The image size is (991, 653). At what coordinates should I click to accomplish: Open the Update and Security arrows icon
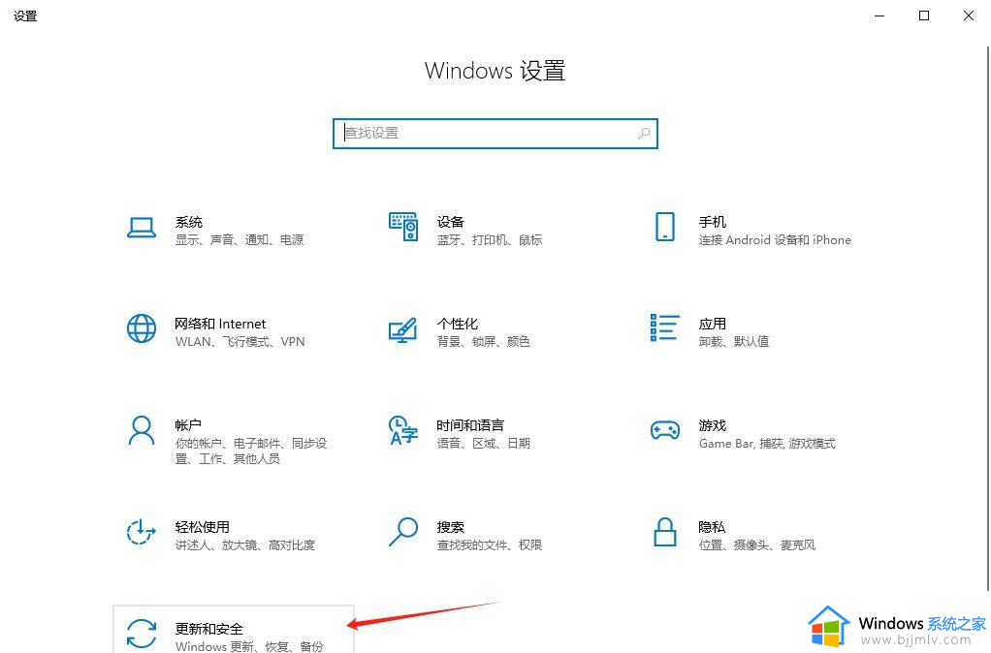(141, 634)
